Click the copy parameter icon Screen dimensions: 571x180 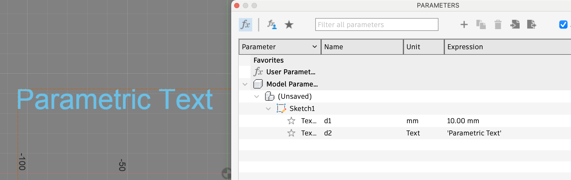coord(481,25)
